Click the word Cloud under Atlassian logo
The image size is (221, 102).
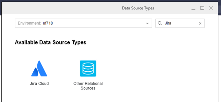(44, 84)
